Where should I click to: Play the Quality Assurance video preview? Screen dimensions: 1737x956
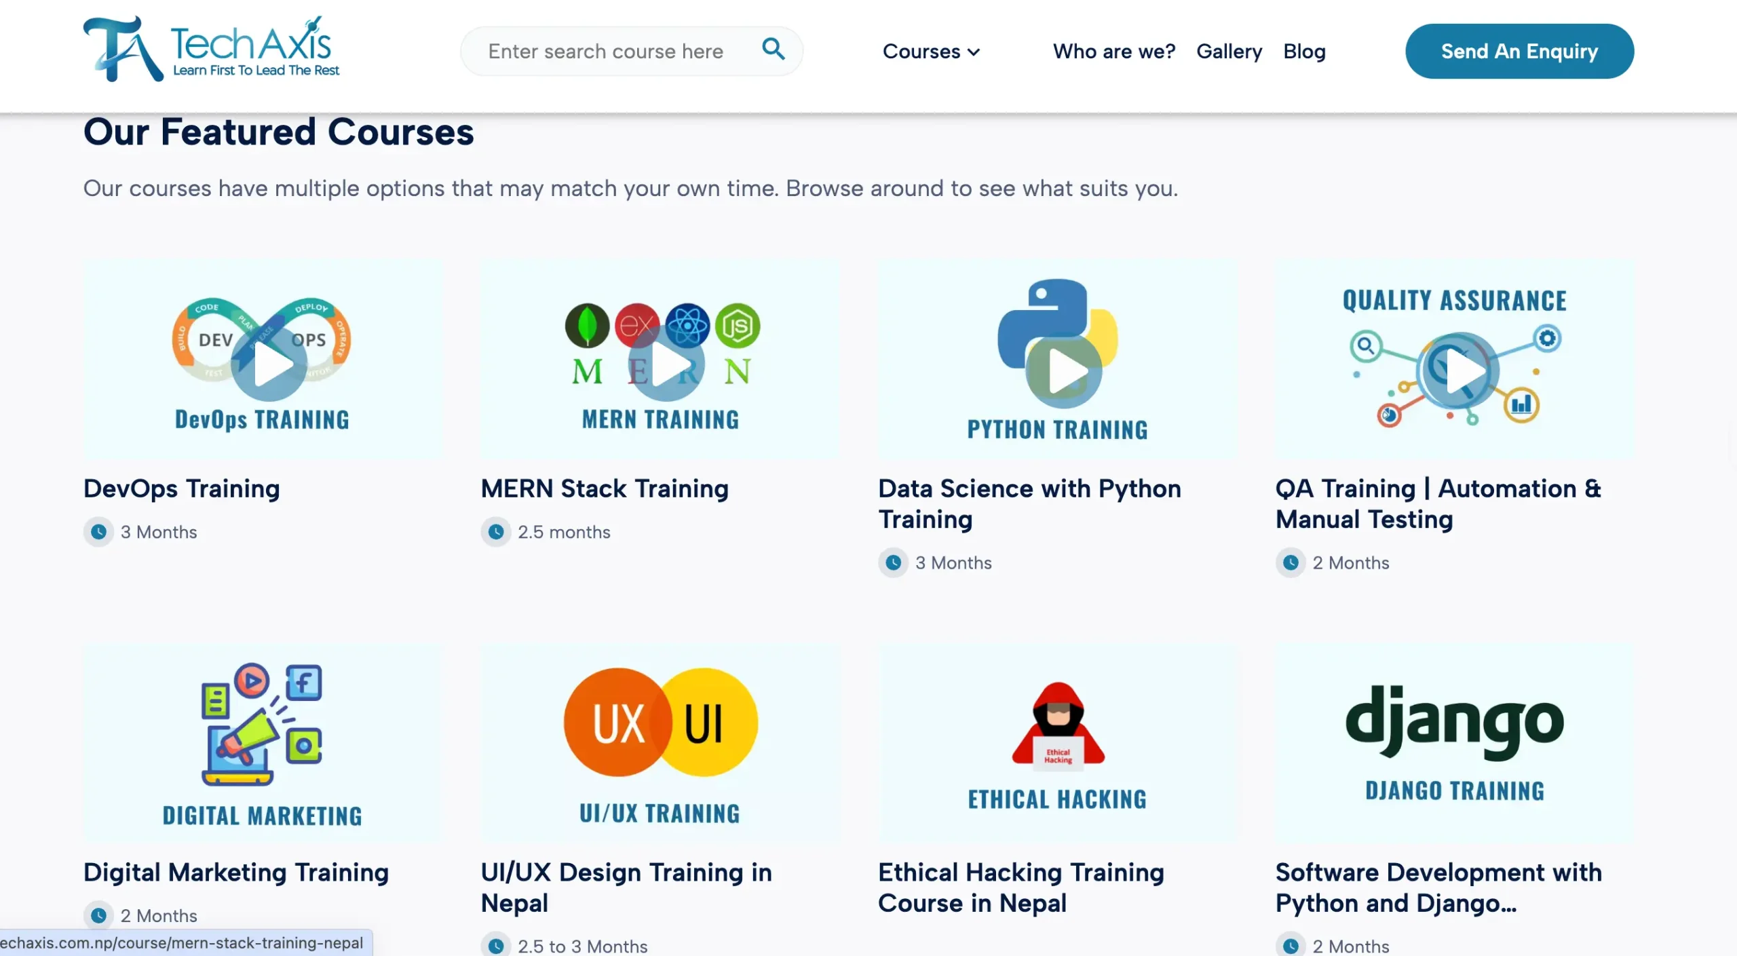pyautogui.click(x=1460, y=370)
